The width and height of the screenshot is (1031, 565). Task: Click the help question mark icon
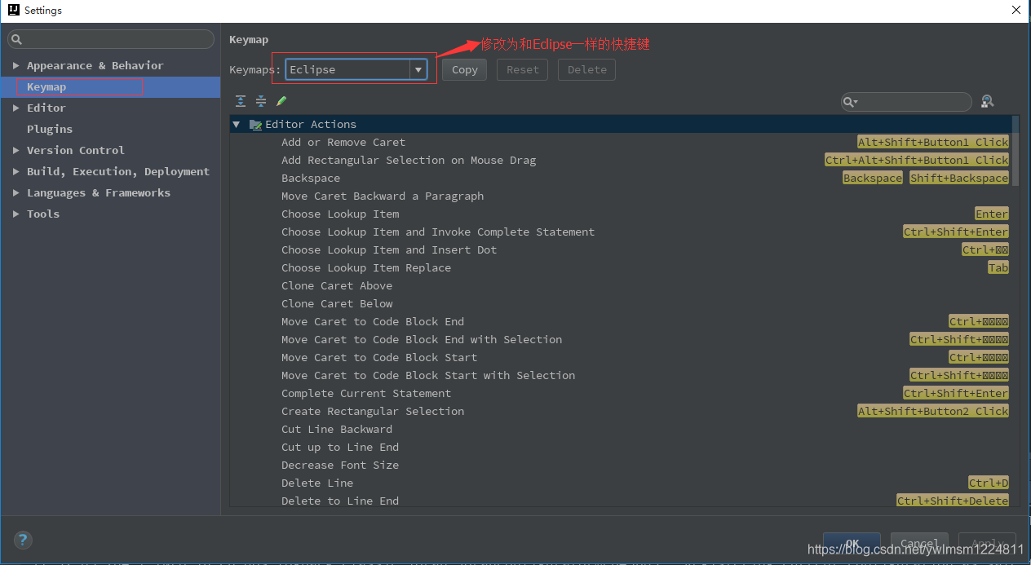coord(23,539)
